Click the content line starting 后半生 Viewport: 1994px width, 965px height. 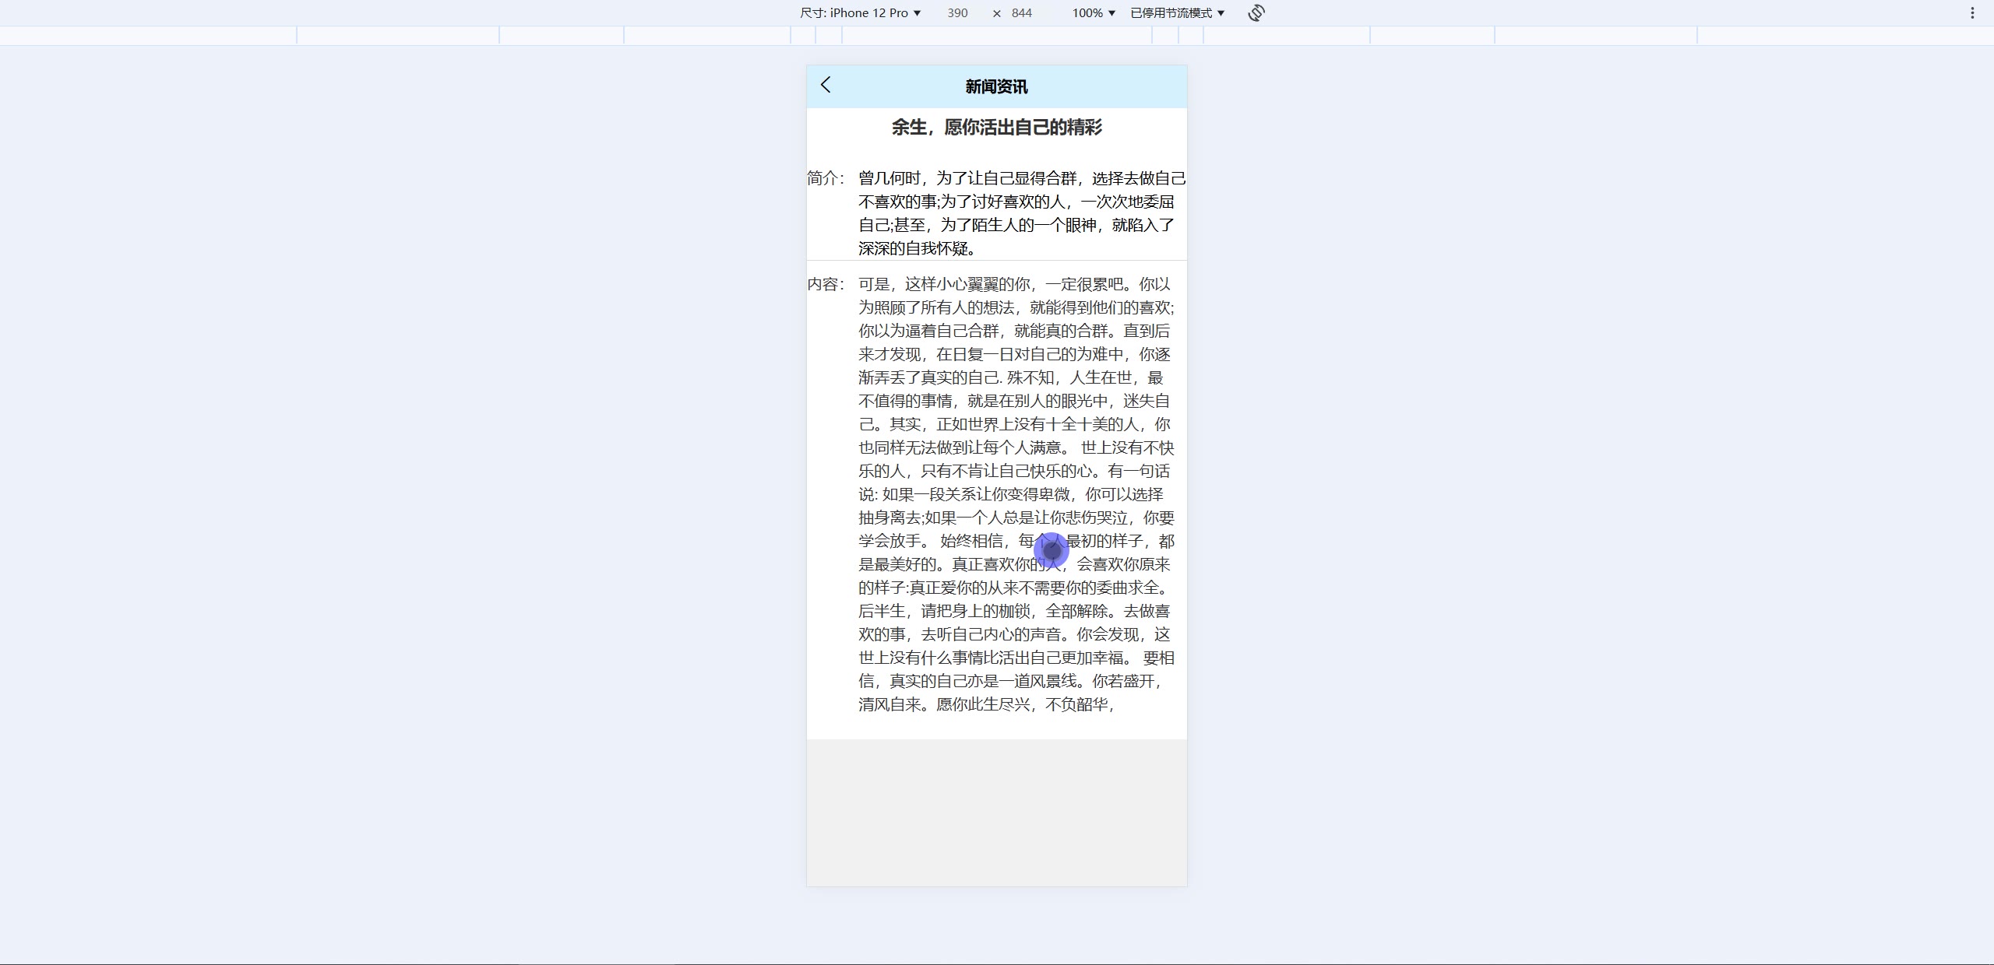click(1014, 611)
